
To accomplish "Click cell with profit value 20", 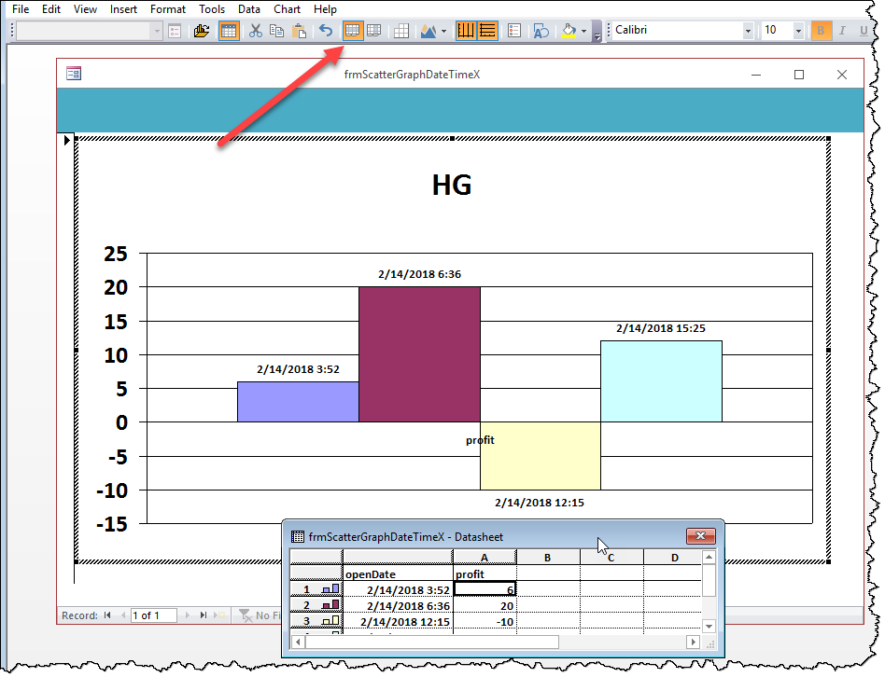I will [485, 606].
